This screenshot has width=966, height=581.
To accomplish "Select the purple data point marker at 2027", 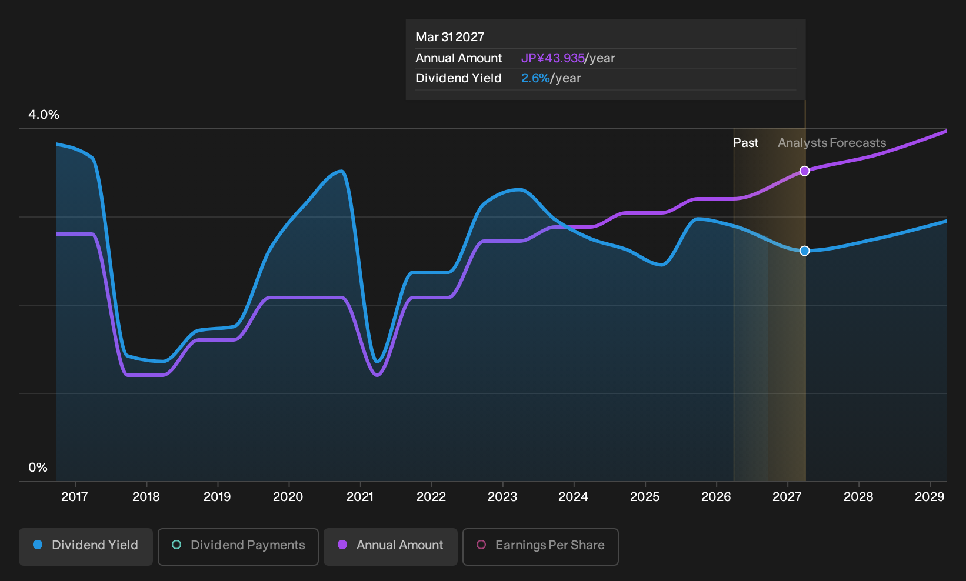I will point(805,171).
